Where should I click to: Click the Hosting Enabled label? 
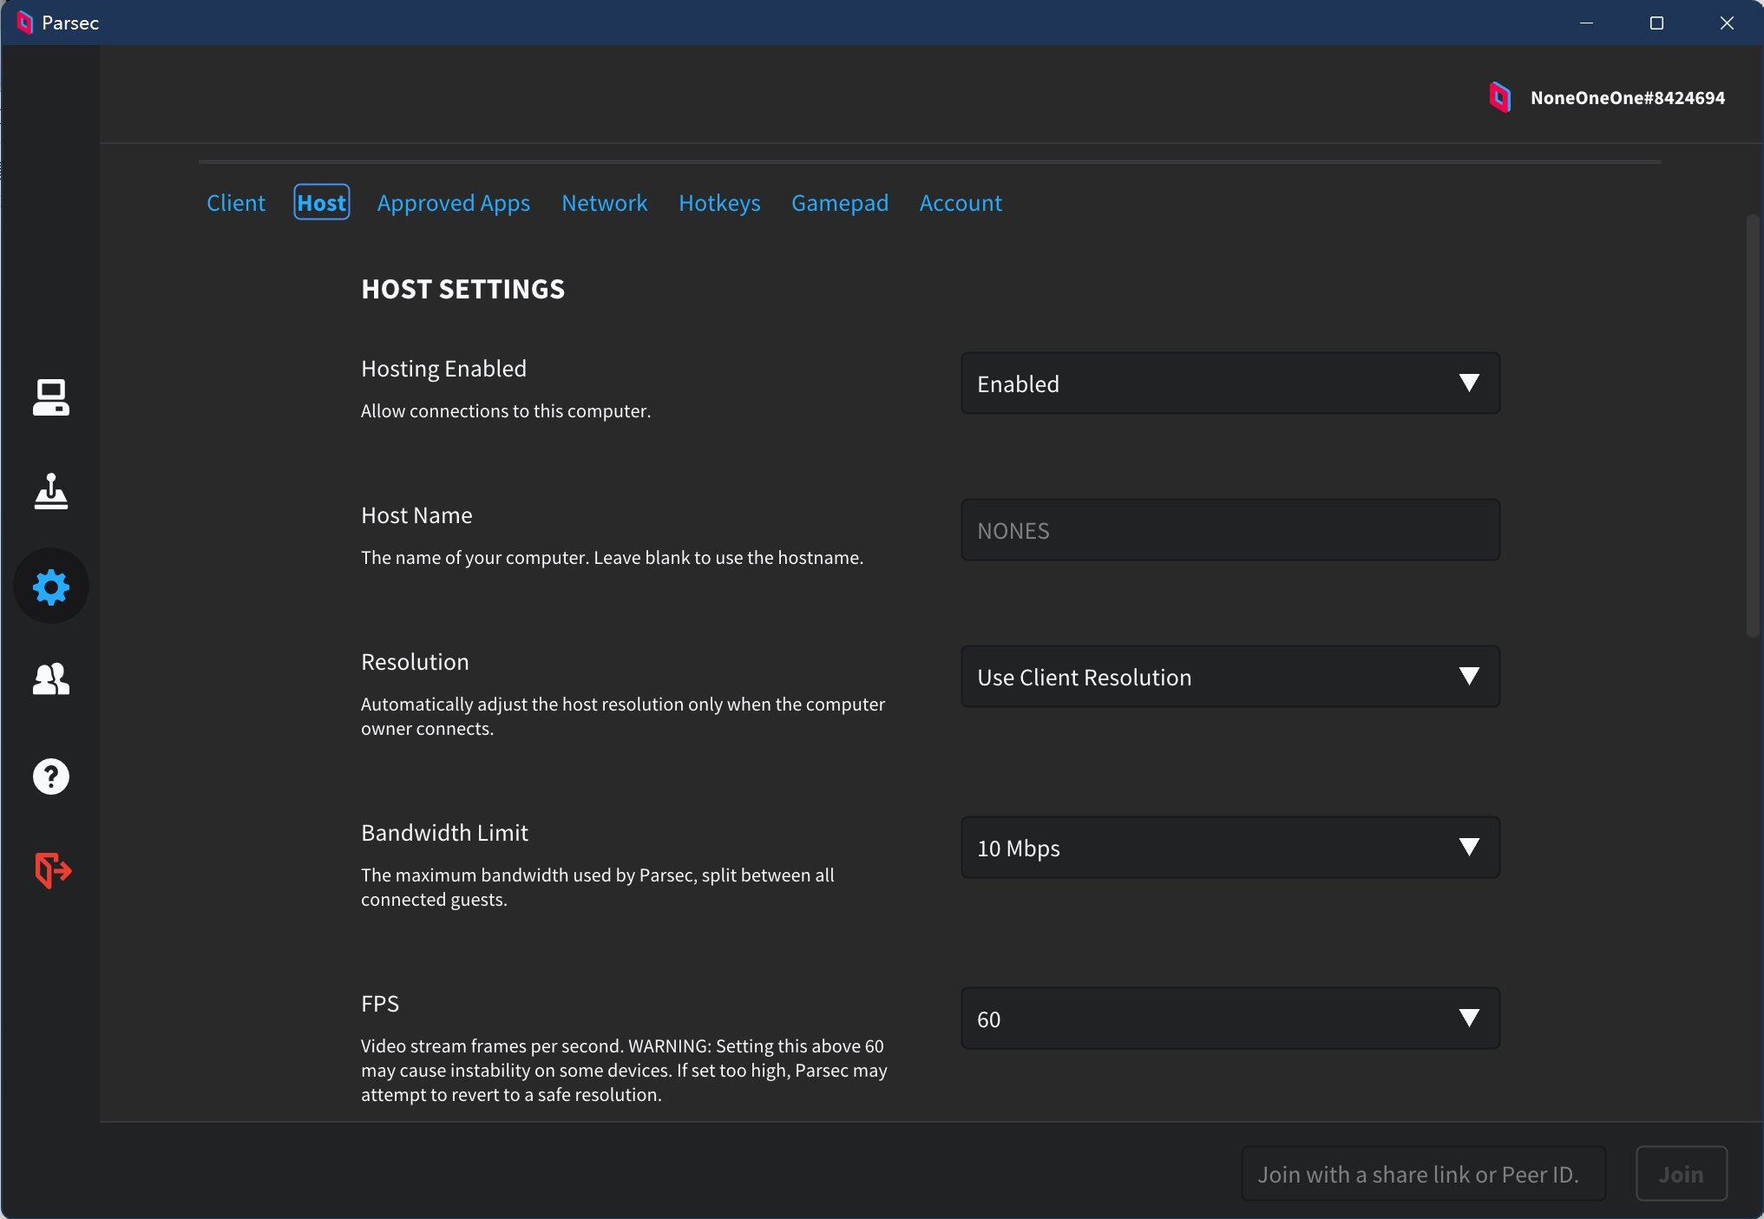pyautogui.click(x=443, y=369)
